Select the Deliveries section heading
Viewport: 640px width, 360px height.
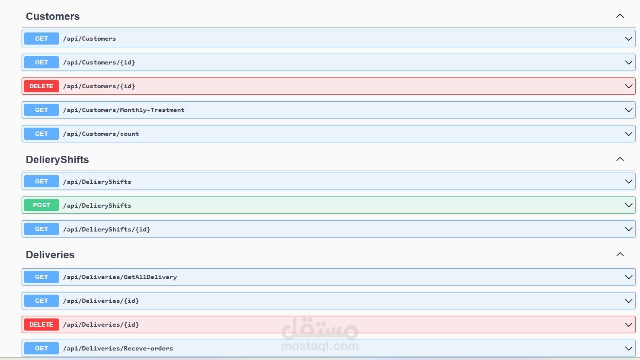coord(50,255)
